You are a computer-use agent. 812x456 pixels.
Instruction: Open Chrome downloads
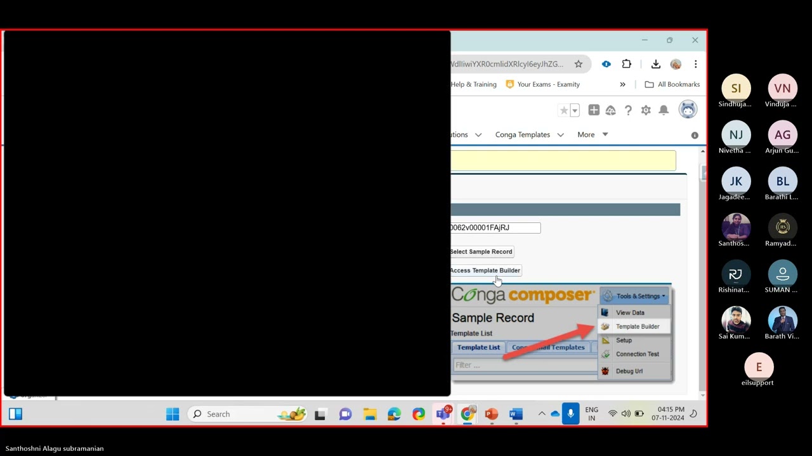(x=656, y=64)
